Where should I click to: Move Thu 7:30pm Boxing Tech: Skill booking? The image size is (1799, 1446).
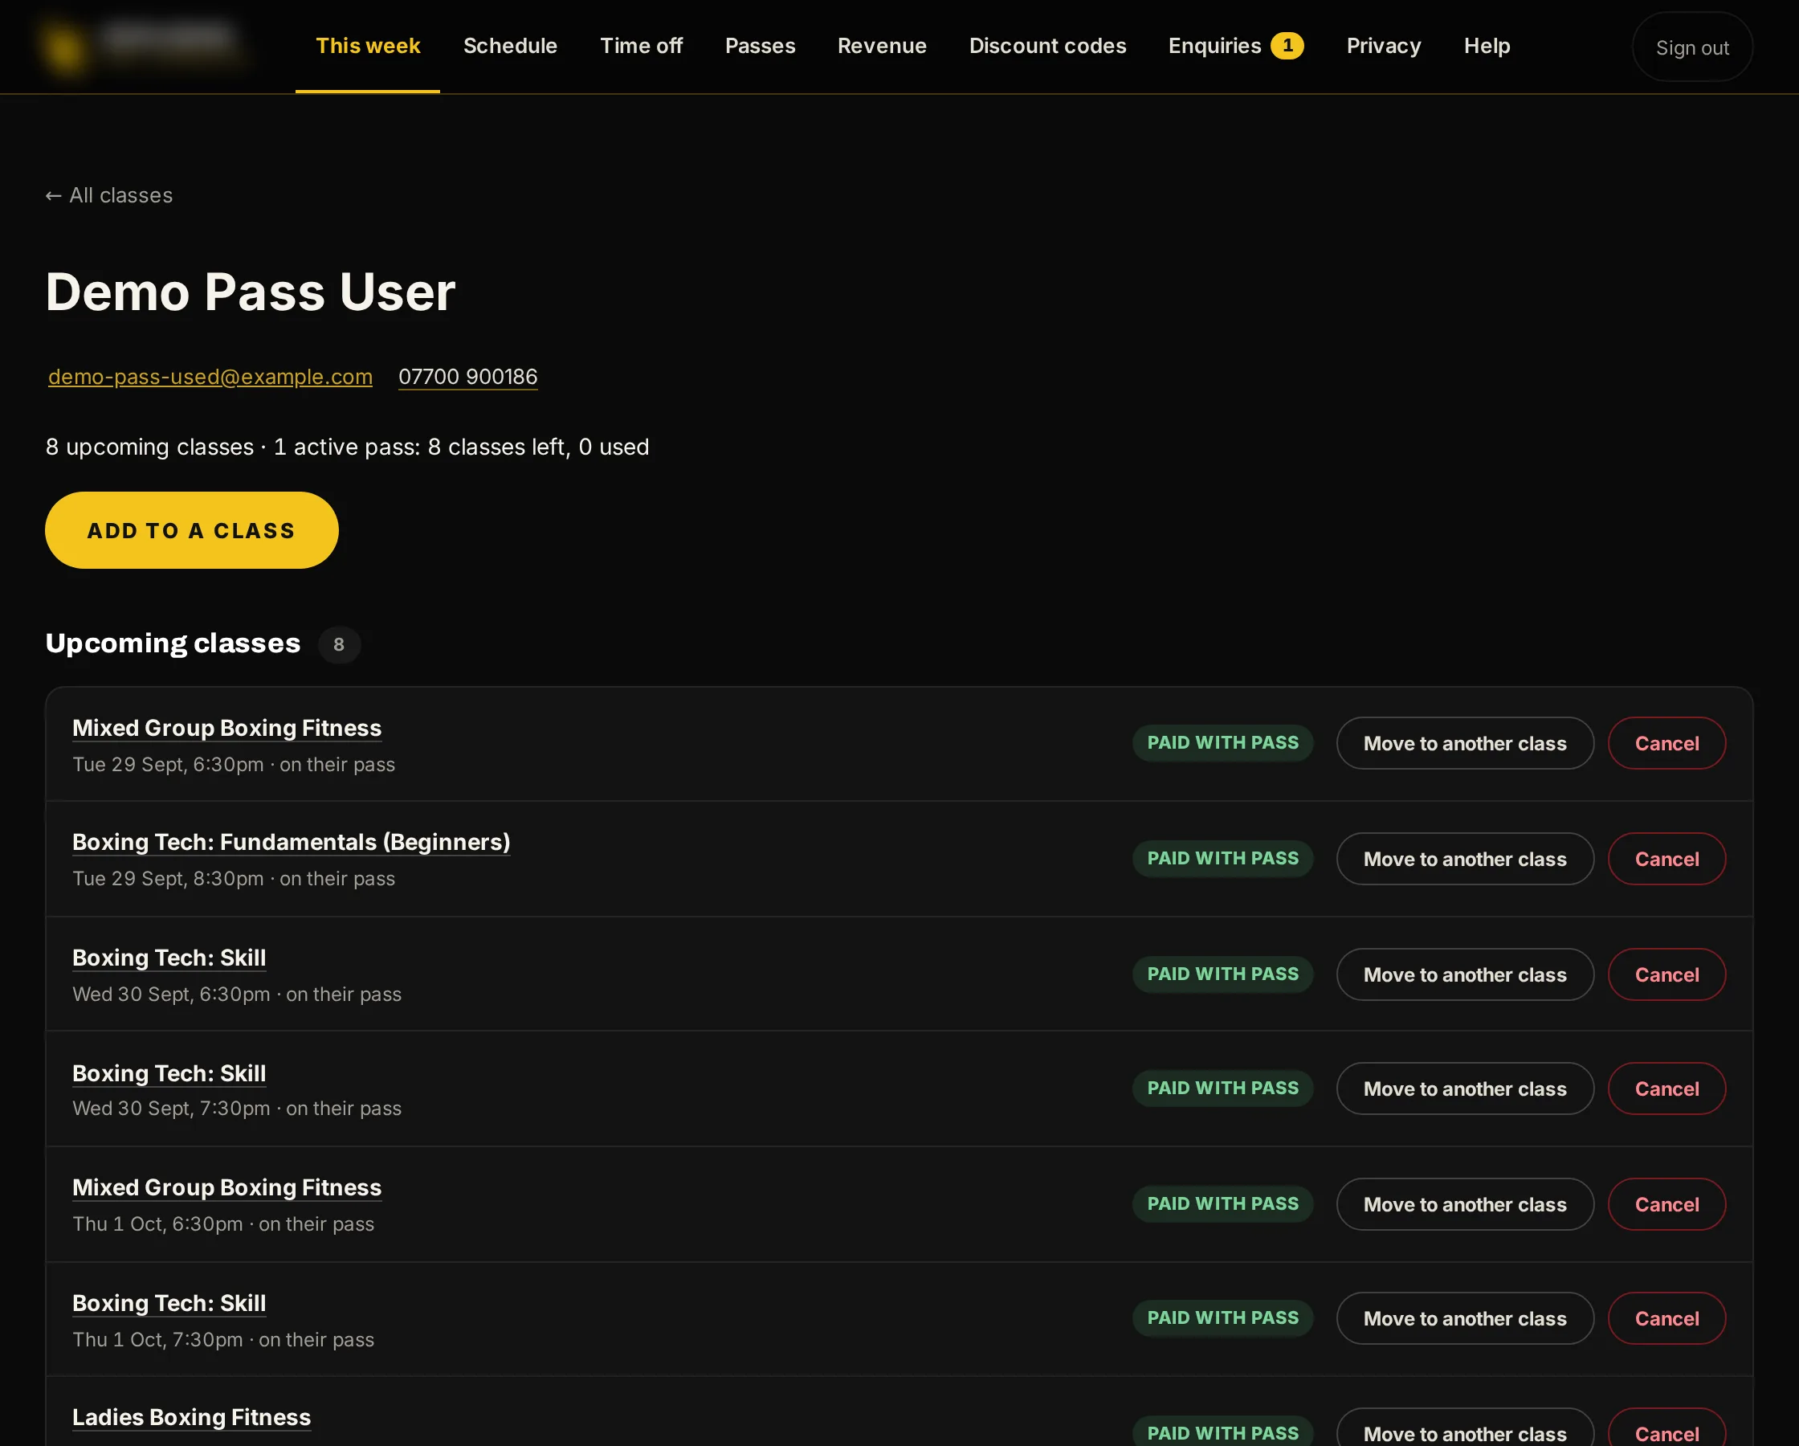(1464, 1318)
